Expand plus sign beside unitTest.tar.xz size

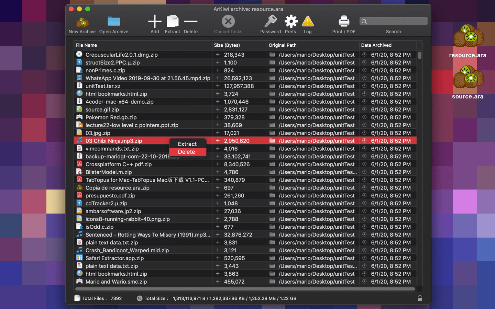pos(218,86)
